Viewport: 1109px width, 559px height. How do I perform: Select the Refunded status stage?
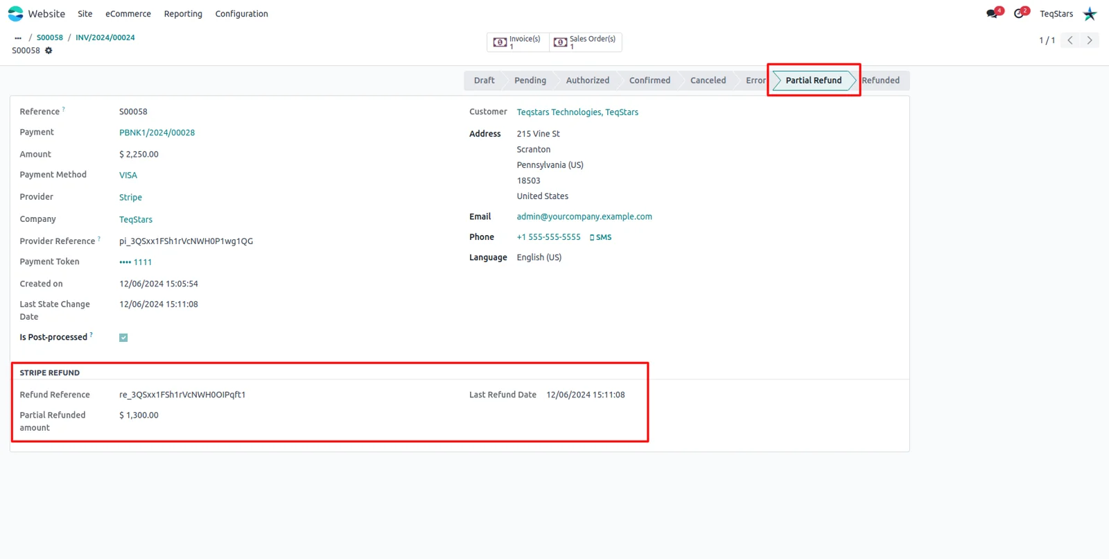pos(881,80)
